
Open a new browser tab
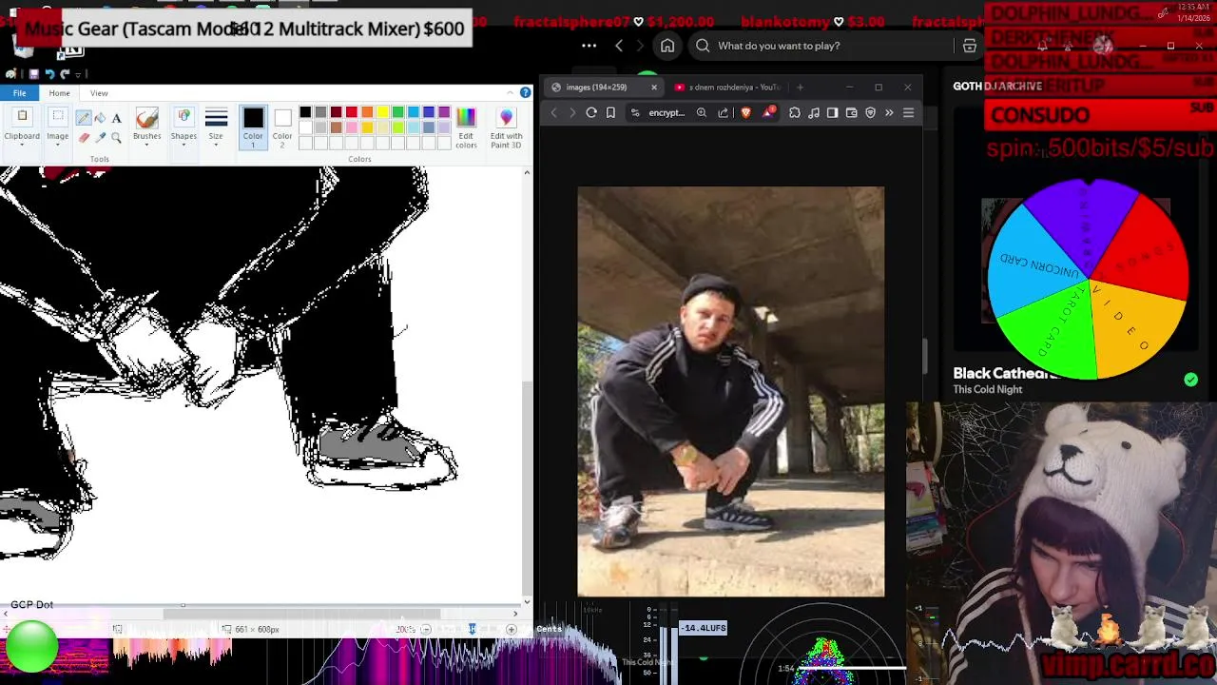800,88
